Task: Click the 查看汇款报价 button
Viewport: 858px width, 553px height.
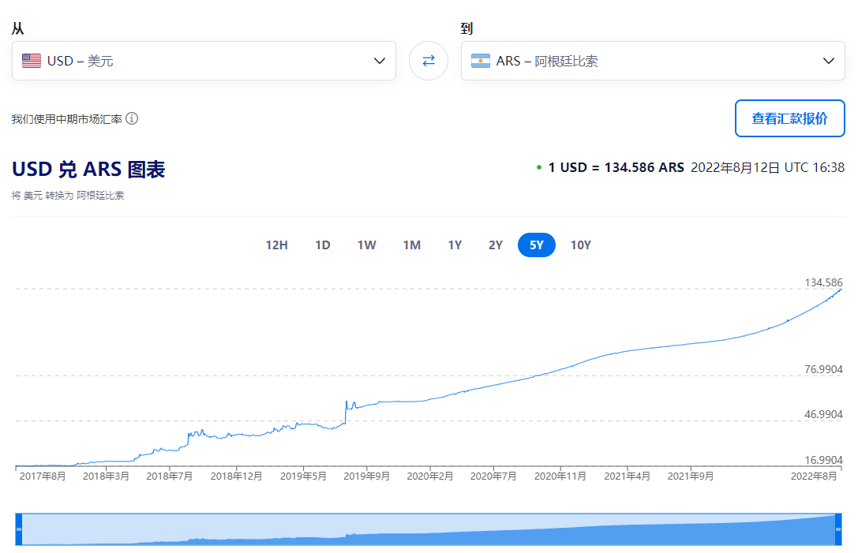Action: point(789,118)
